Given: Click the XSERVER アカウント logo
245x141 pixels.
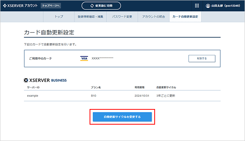Looking at the screenshot, I should [x=20, y=6].
